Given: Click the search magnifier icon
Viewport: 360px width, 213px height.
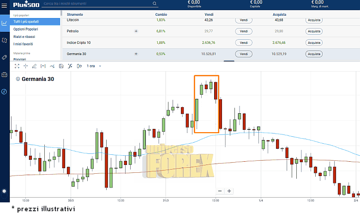Looking at the screenshot, I should (155, 4).
